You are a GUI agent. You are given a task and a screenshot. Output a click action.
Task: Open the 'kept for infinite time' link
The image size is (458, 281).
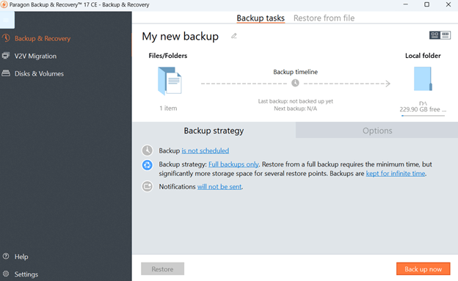(x=396, y=173)
